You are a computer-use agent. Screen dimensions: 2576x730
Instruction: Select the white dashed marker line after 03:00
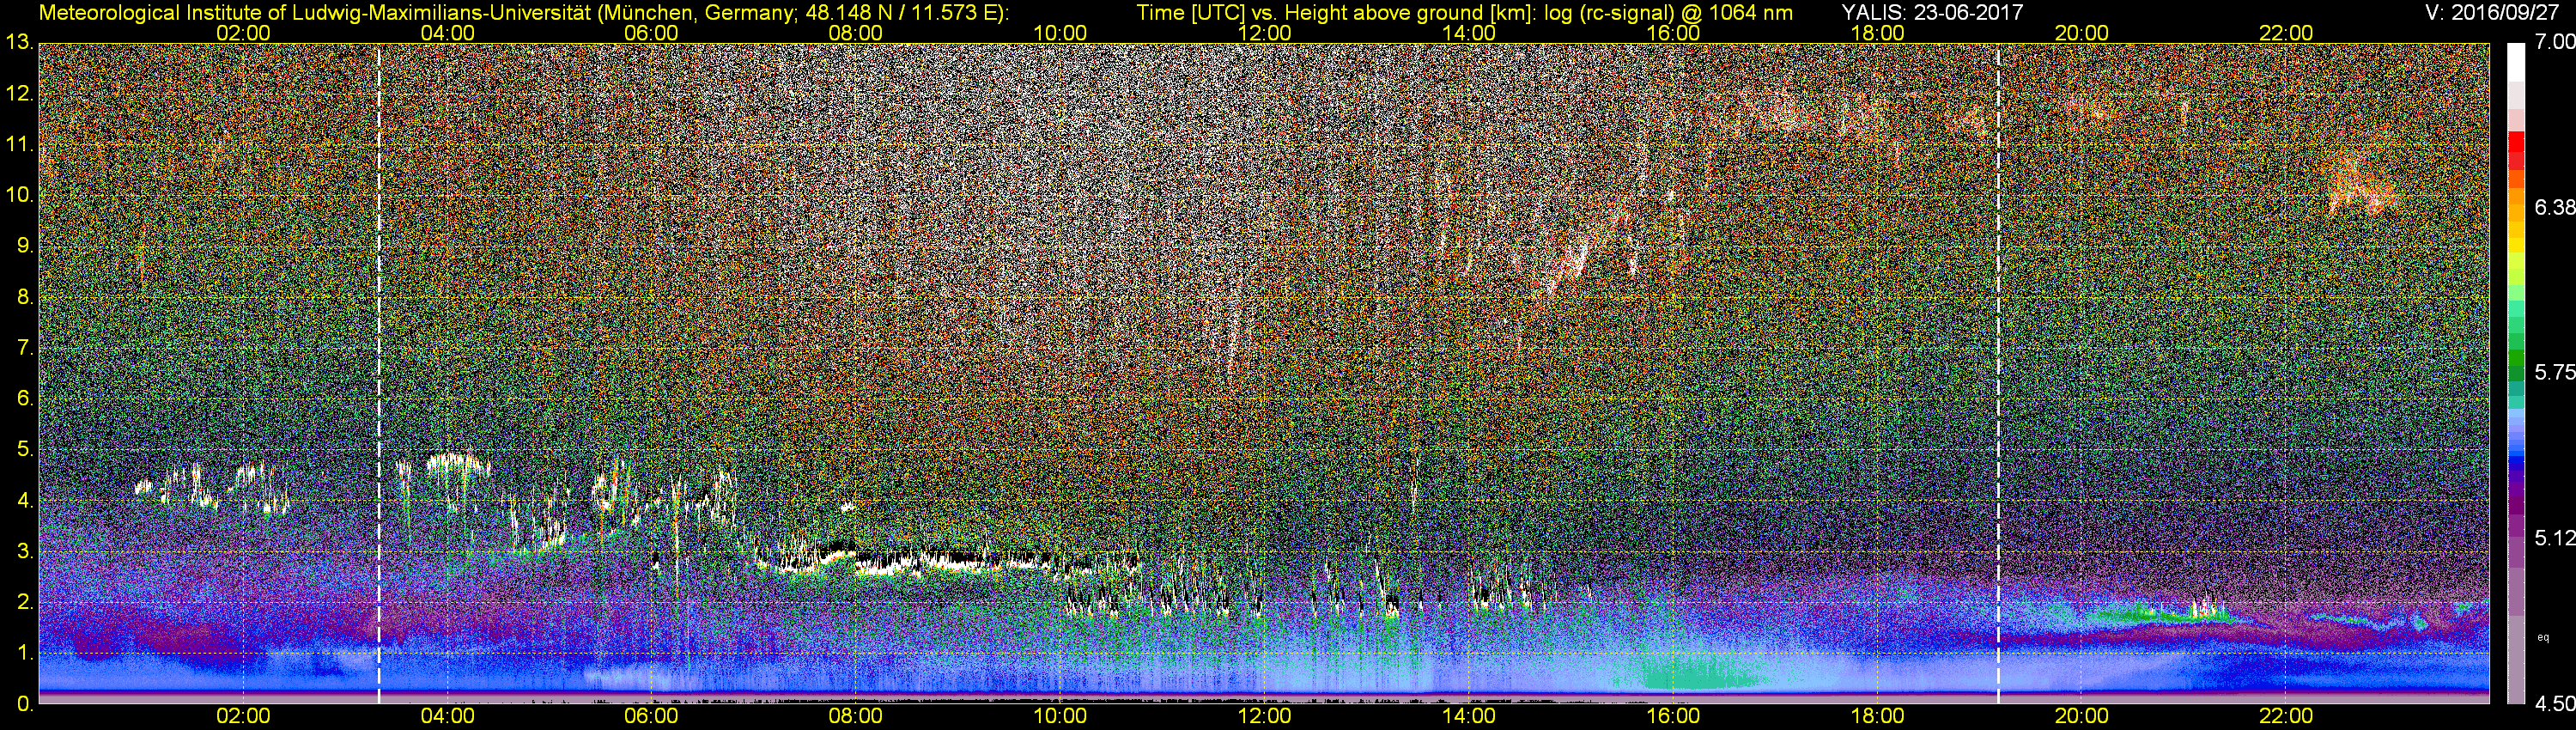coord(379,373)
